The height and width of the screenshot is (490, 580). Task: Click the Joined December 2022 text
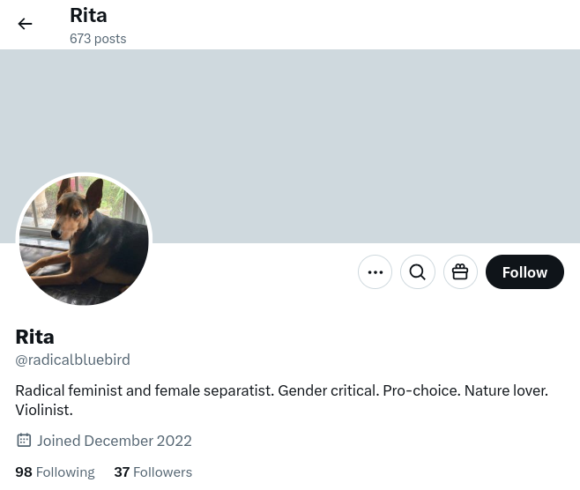pos(115,441)
